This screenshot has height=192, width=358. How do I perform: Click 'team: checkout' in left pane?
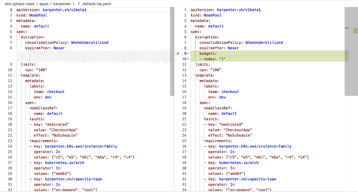coord(49,92)
